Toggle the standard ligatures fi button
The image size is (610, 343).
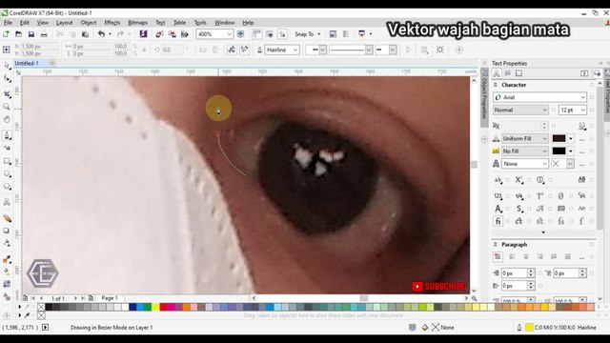click(498, 221)
